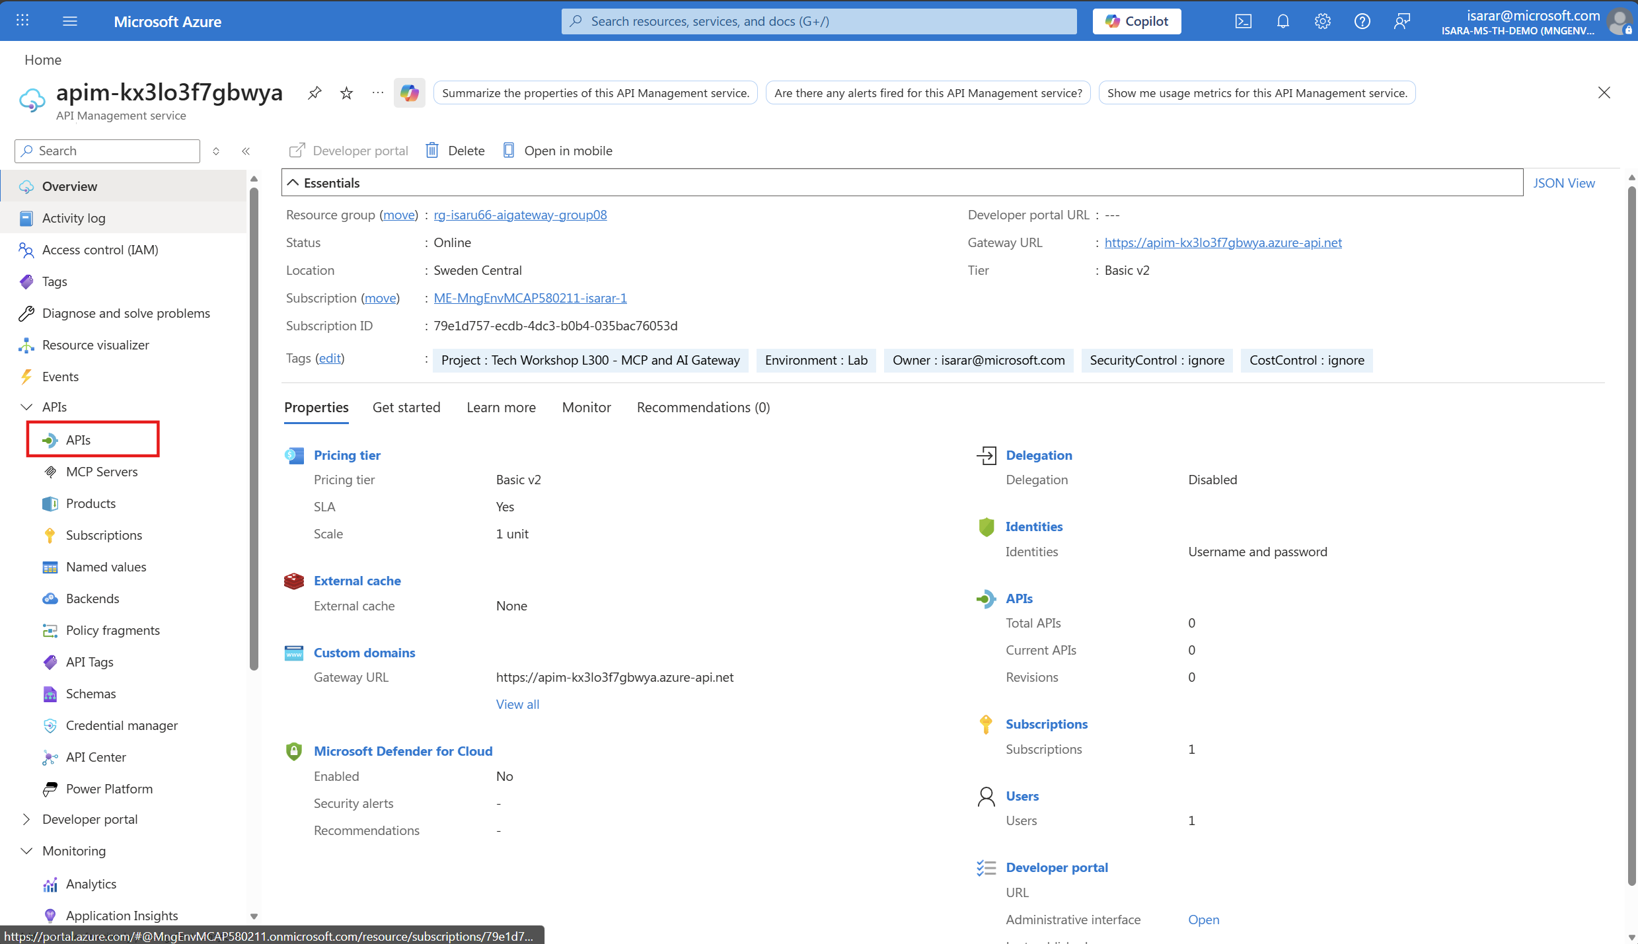This screenshot has height=944, width=1638.
Task: Collapse the left navigation menu
Action: tap(246, 151)
